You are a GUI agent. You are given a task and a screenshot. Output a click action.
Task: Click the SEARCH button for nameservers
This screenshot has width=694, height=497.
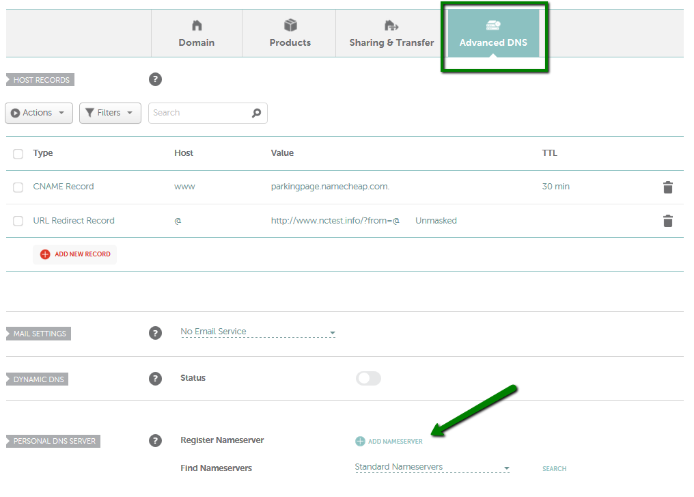554,468
